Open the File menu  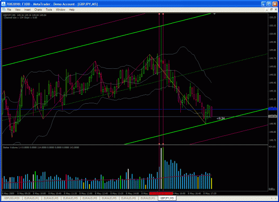click(9, 10)
